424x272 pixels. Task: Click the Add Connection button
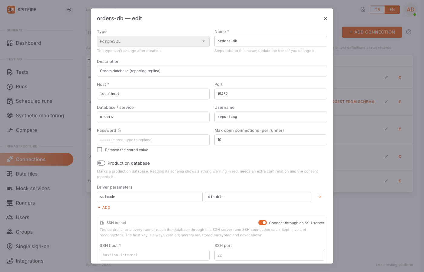(372, 32)
